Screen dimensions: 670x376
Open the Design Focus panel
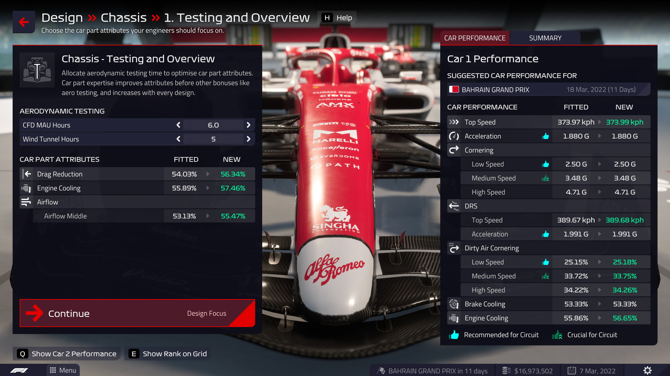207,314
